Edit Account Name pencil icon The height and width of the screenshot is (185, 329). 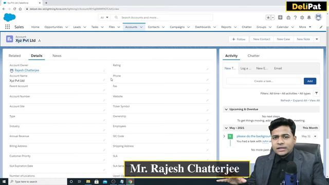pos(104,80)
